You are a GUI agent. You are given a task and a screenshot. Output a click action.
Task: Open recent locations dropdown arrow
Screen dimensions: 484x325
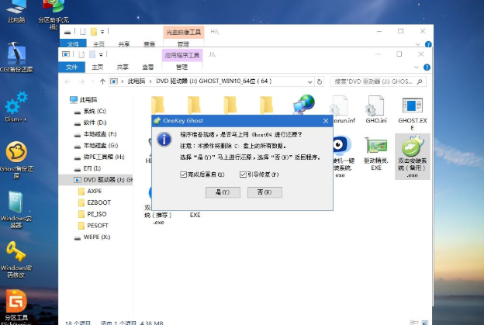pos(92,81)
